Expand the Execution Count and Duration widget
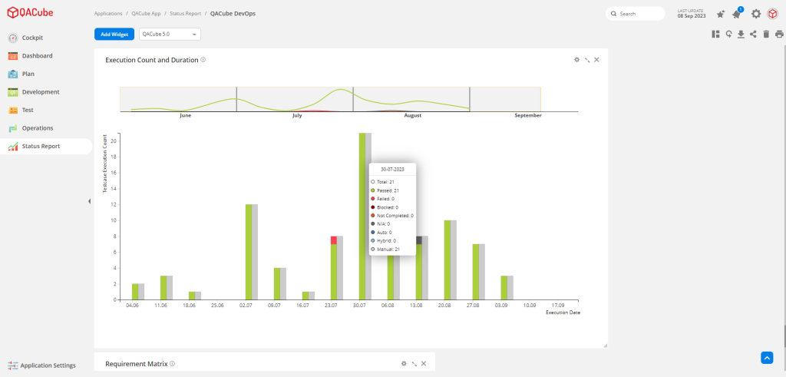This screenshot has width=786, height=377. click(x=586, y=60)
